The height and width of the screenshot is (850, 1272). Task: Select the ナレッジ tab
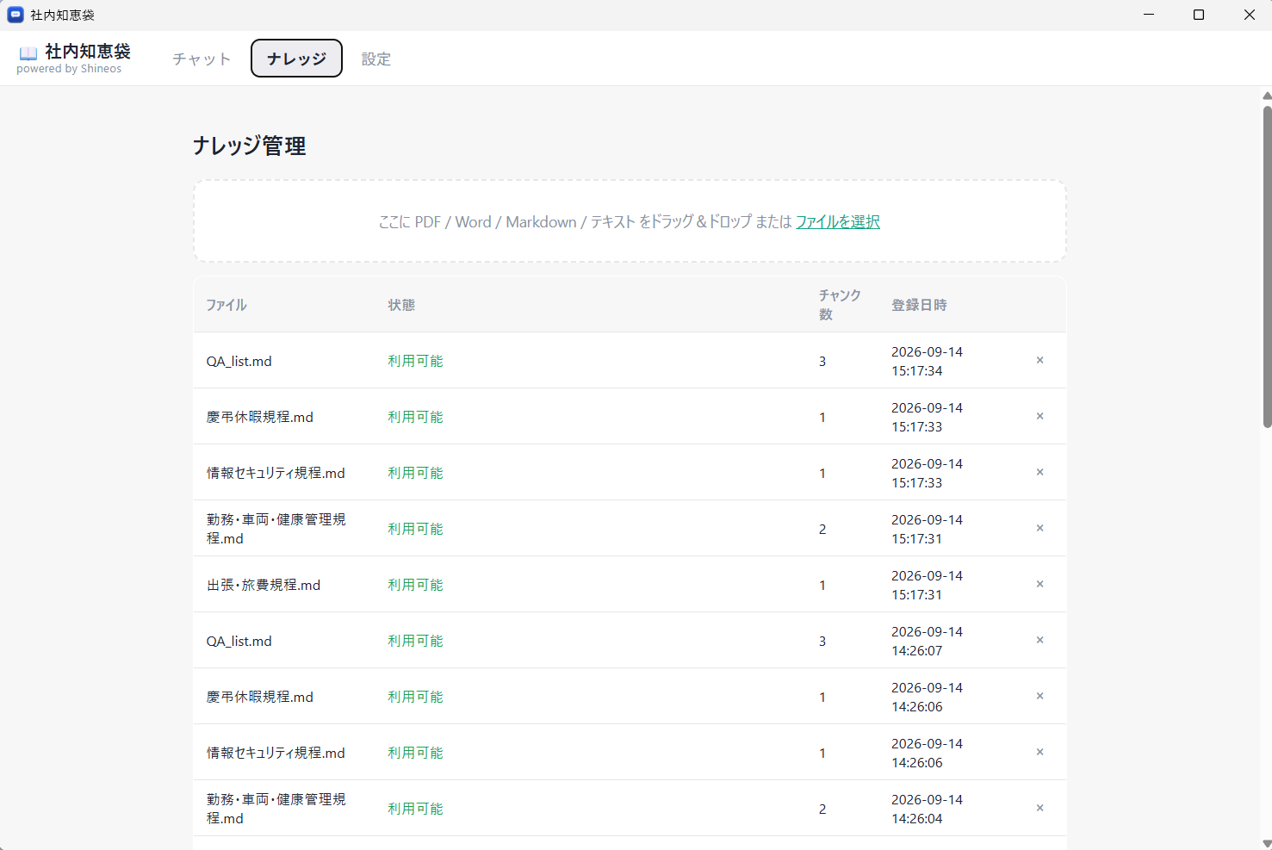point(296,58)
